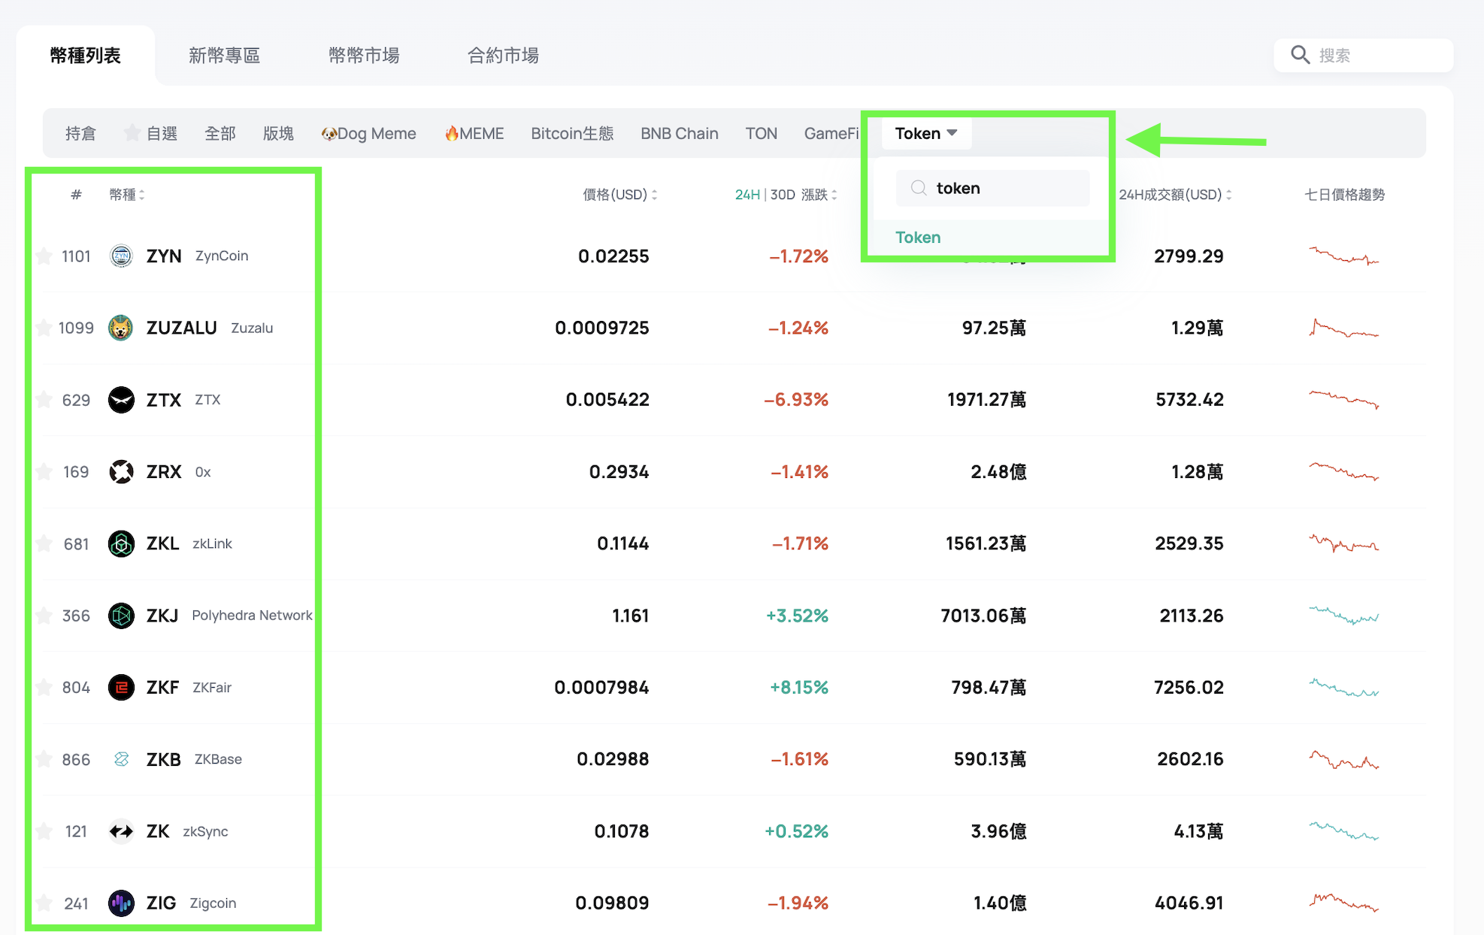Click ZTX change value -6.93%
The image size is (1484, 935).
point(795,400)
